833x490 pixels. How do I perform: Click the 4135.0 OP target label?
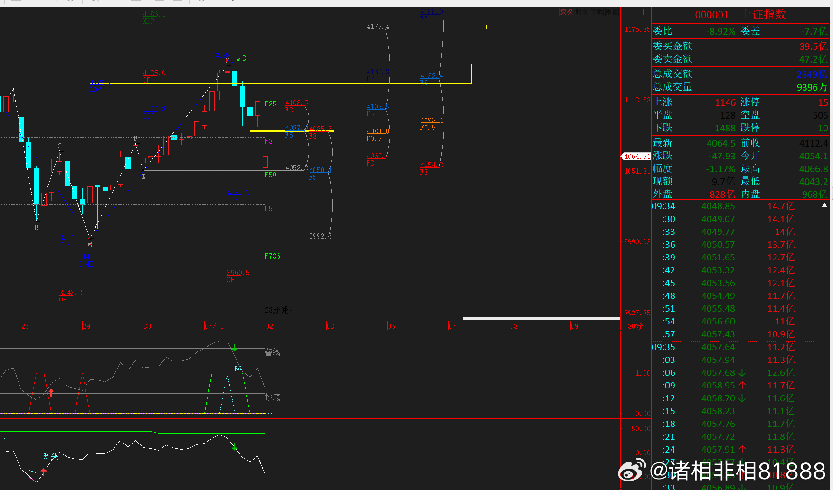coord(154,76)
